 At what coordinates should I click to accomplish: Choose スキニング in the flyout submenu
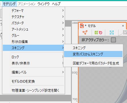93,48
